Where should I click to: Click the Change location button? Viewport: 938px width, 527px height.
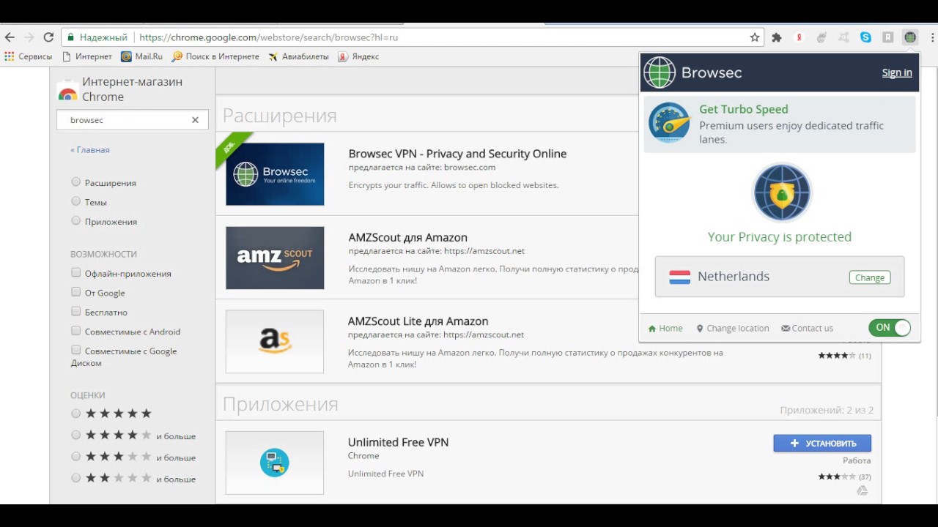(870, 277)
